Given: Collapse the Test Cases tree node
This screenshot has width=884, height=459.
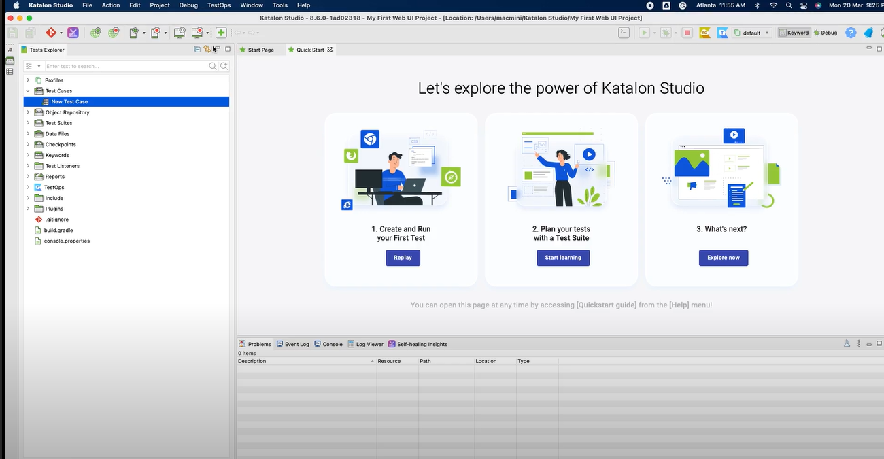Looking at the screenshot, I should (x=28, y=90).
